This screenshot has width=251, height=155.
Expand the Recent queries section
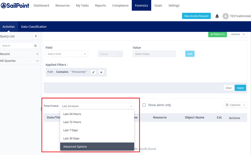[37, 54]
